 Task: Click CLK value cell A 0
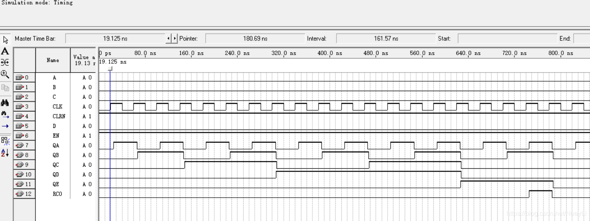pyautogui.click(x=87, y=107)
